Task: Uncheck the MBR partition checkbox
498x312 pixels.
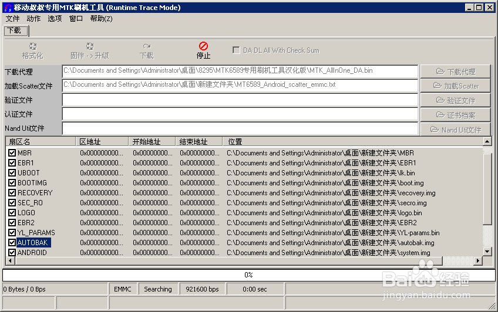Action: point(12,153)
